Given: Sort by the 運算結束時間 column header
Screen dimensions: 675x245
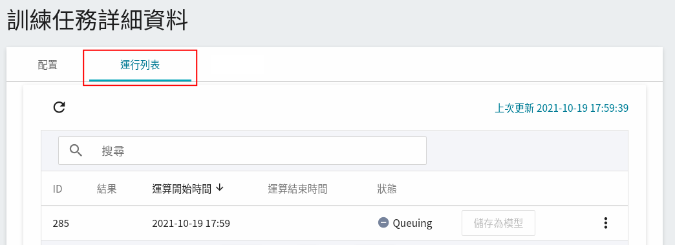Looking at the screenshot, I should tap(297, 189).
